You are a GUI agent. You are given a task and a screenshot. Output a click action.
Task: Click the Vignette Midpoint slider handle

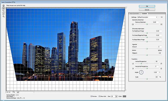coord(147,55)
